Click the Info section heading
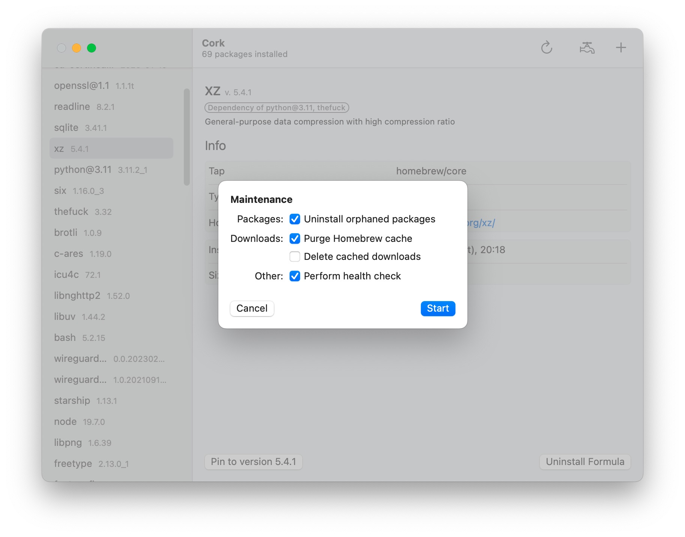The image size is (685, 537). tap(215, 145)
